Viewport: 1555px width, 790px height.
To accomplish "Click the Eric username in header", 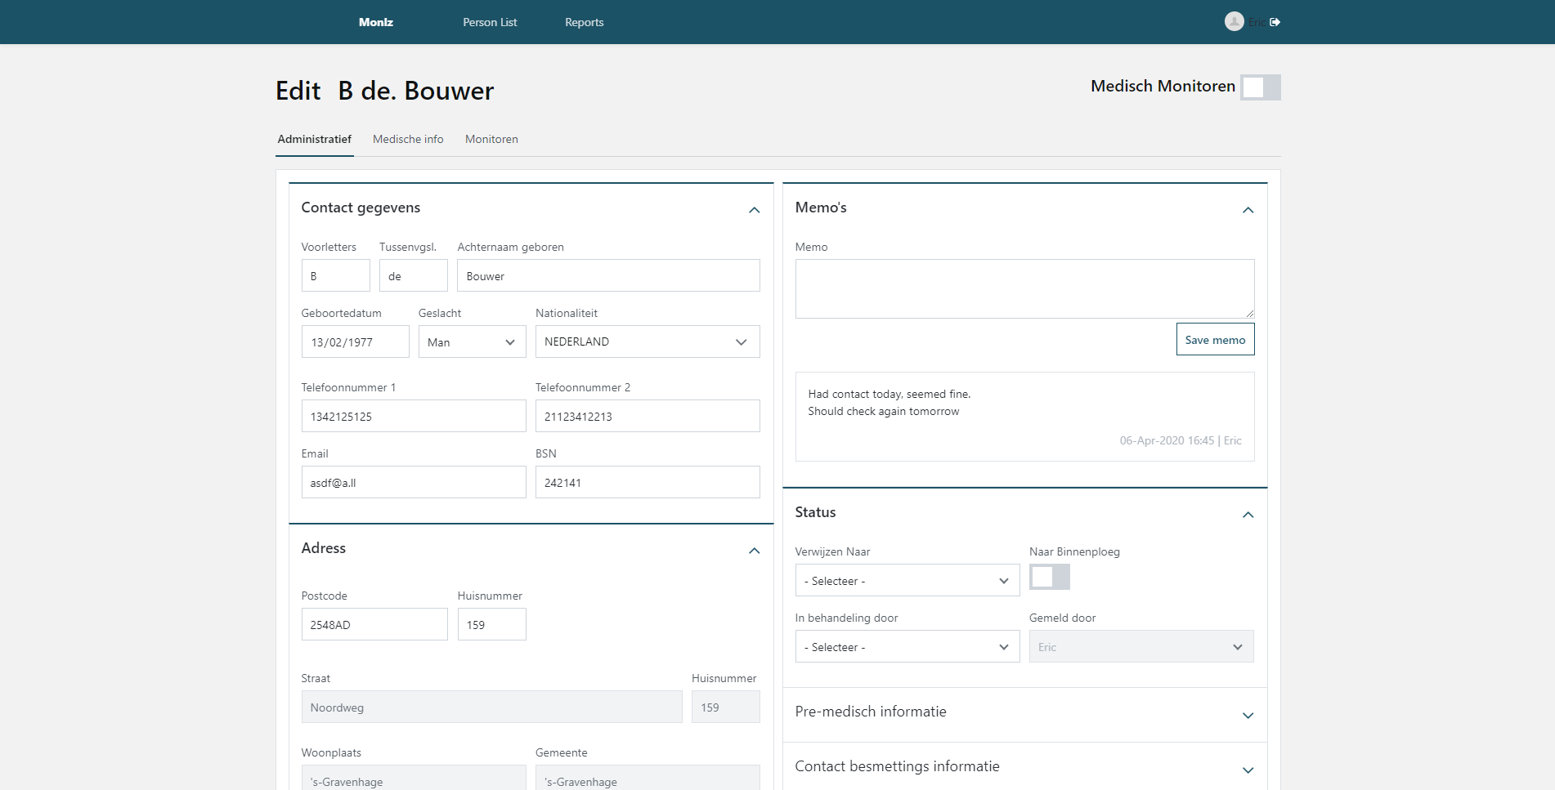I will pos(1257,22).
